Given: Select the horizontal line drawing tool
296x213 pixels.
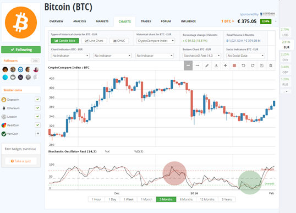Looking at the screenshot, I should pyautogui.click(x=198, y=65).
